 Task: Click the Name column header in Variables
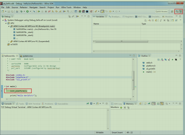[117, 24]
